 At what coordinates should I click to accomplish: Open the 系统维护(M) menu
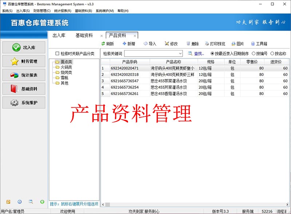[x=105, y=11]
